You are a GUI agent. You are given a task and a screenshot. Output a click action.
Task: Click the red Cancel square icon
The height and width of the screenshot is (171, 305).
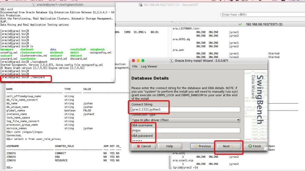tap(138, 146)
